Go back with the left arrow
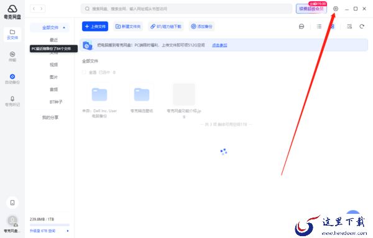The height and width of the screenshot is (238, 373). click(34, 9)
